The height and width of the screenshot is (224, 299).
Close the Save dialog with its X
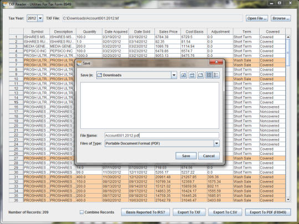[x=216, y=62]
